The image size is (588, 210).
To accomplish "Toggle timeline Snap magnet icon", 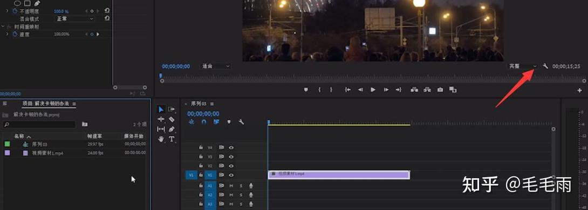I will pos(203,122).
